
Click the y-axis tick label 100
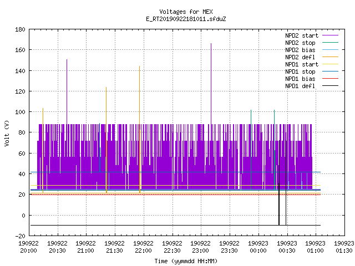click(20, 112)
